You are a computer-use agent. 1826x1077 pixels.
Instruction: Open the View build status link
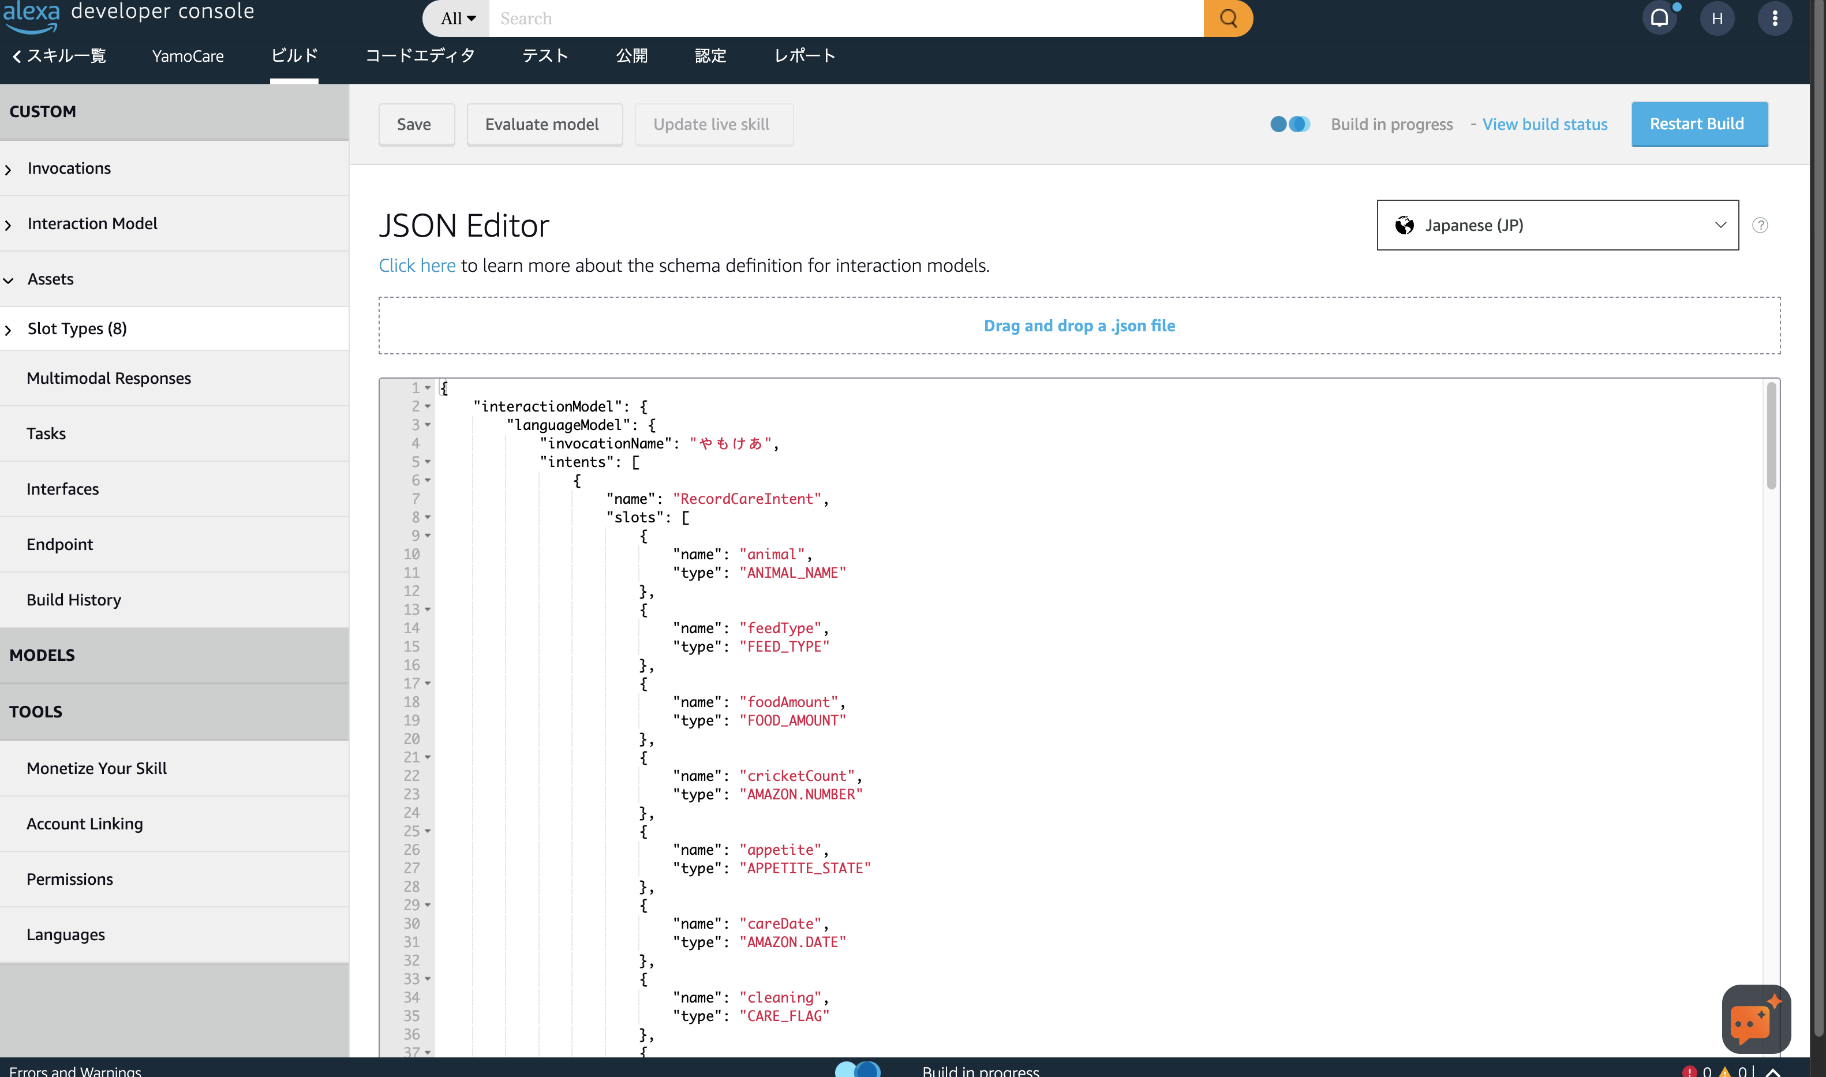click(x=1544, y=124)
